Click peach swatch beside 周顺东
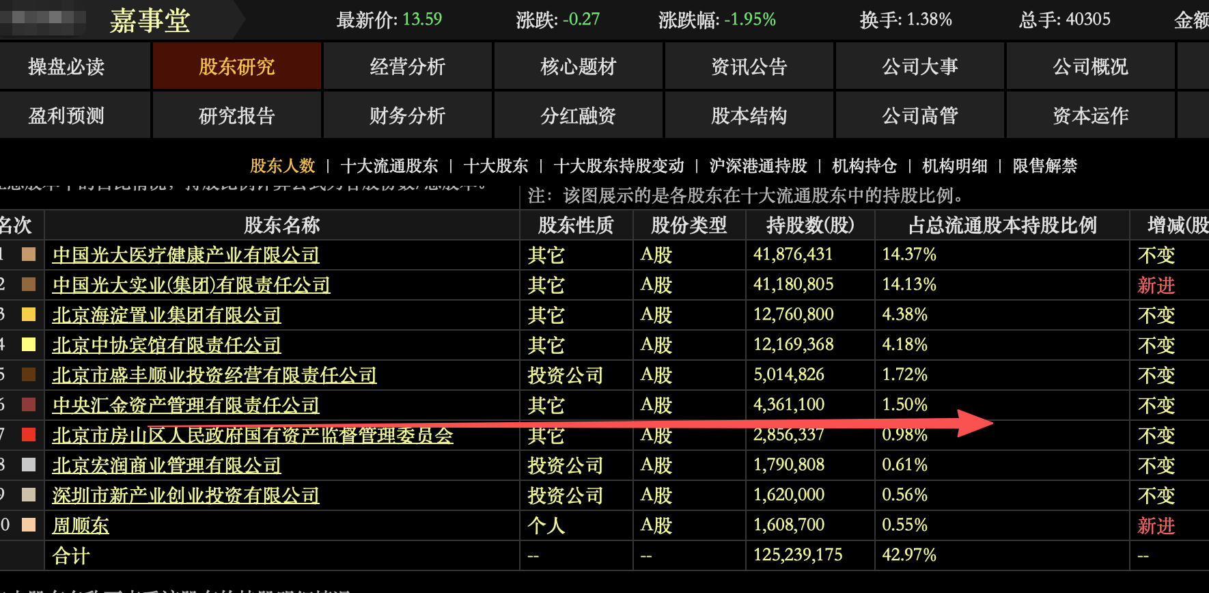The height and width of the screenshot is (593, 1209). tap(29, 525)
